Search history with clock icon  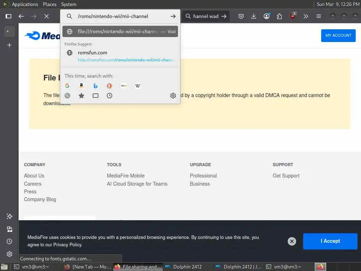click(109, 96)
